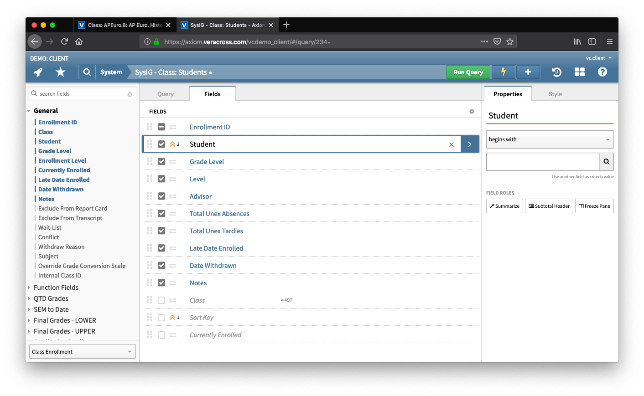Screen dimensions: 644x396
Task: Switch to the Style tab
Action: 555,94
